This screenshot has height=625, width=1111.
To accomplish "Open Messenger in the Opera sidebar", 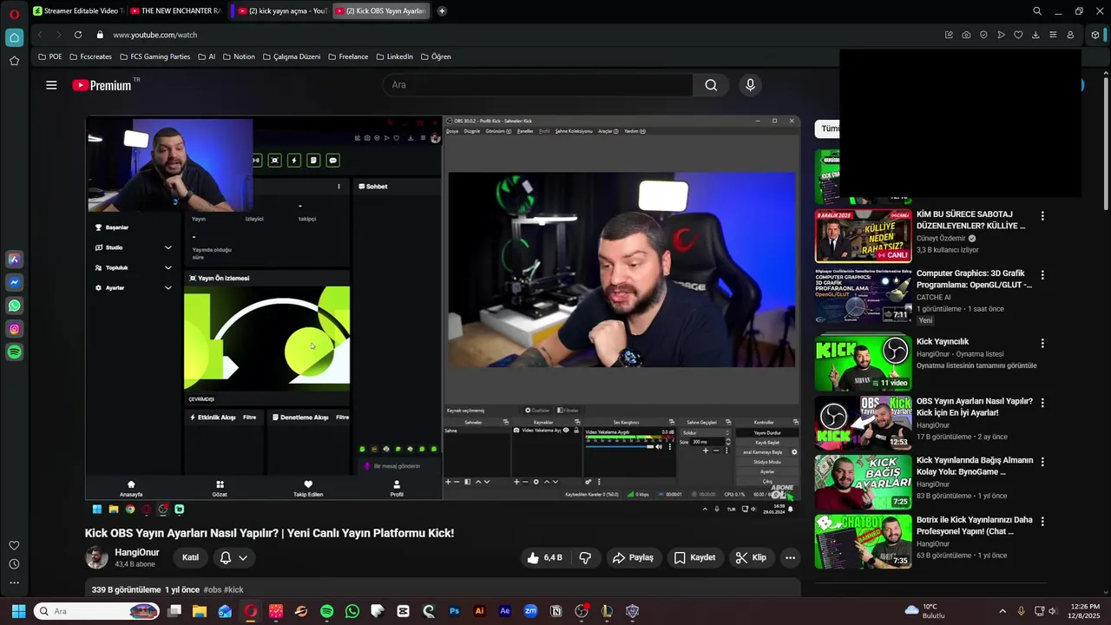I will (x=14, y=282).
